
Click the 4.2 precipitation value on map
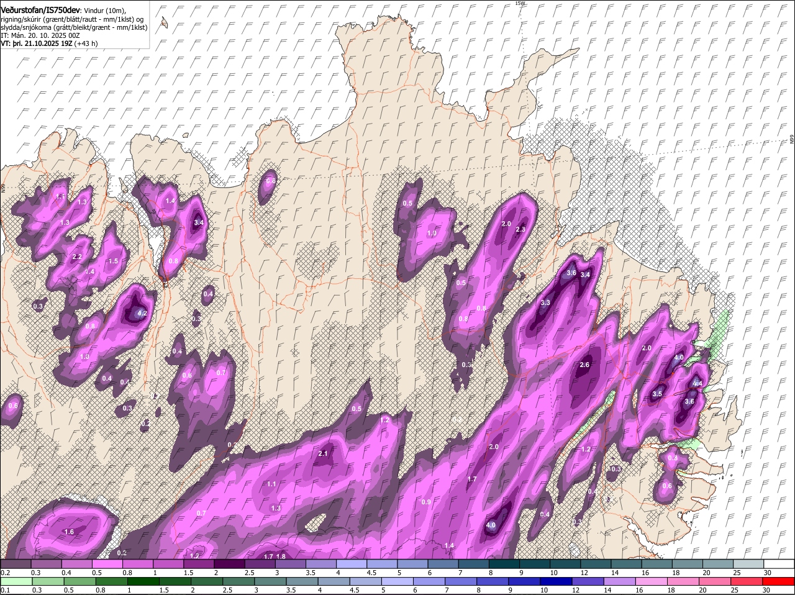142,314
